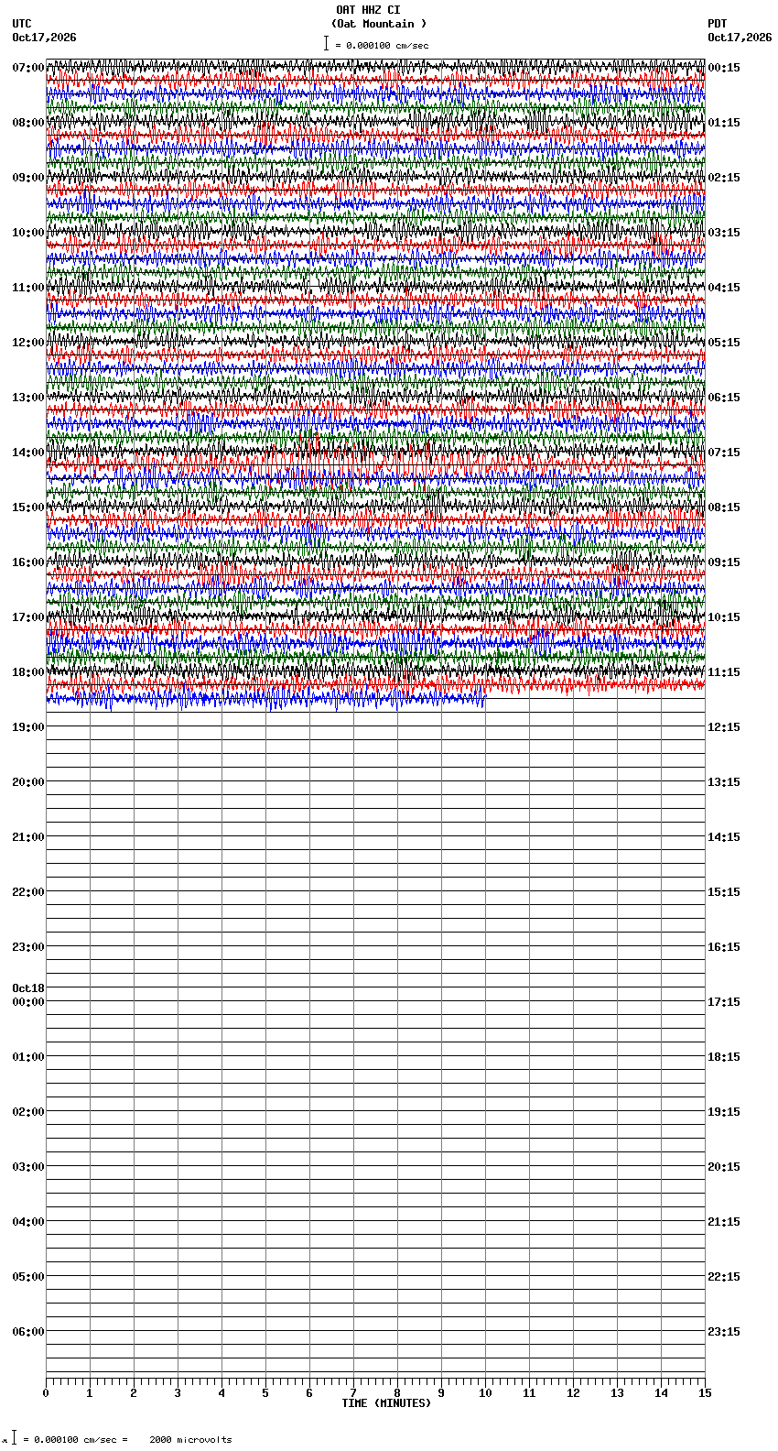Click the '00:15' PDT time label
Image resolution: width=778 pixels, height=1451 pixels.
tap(724, 68)
